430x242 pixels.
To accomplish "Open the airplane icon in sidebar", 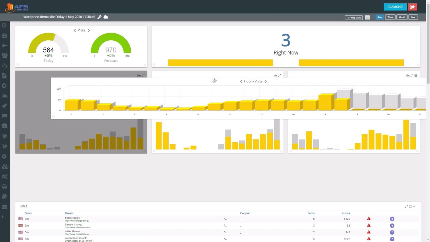I will click(4, 45).
